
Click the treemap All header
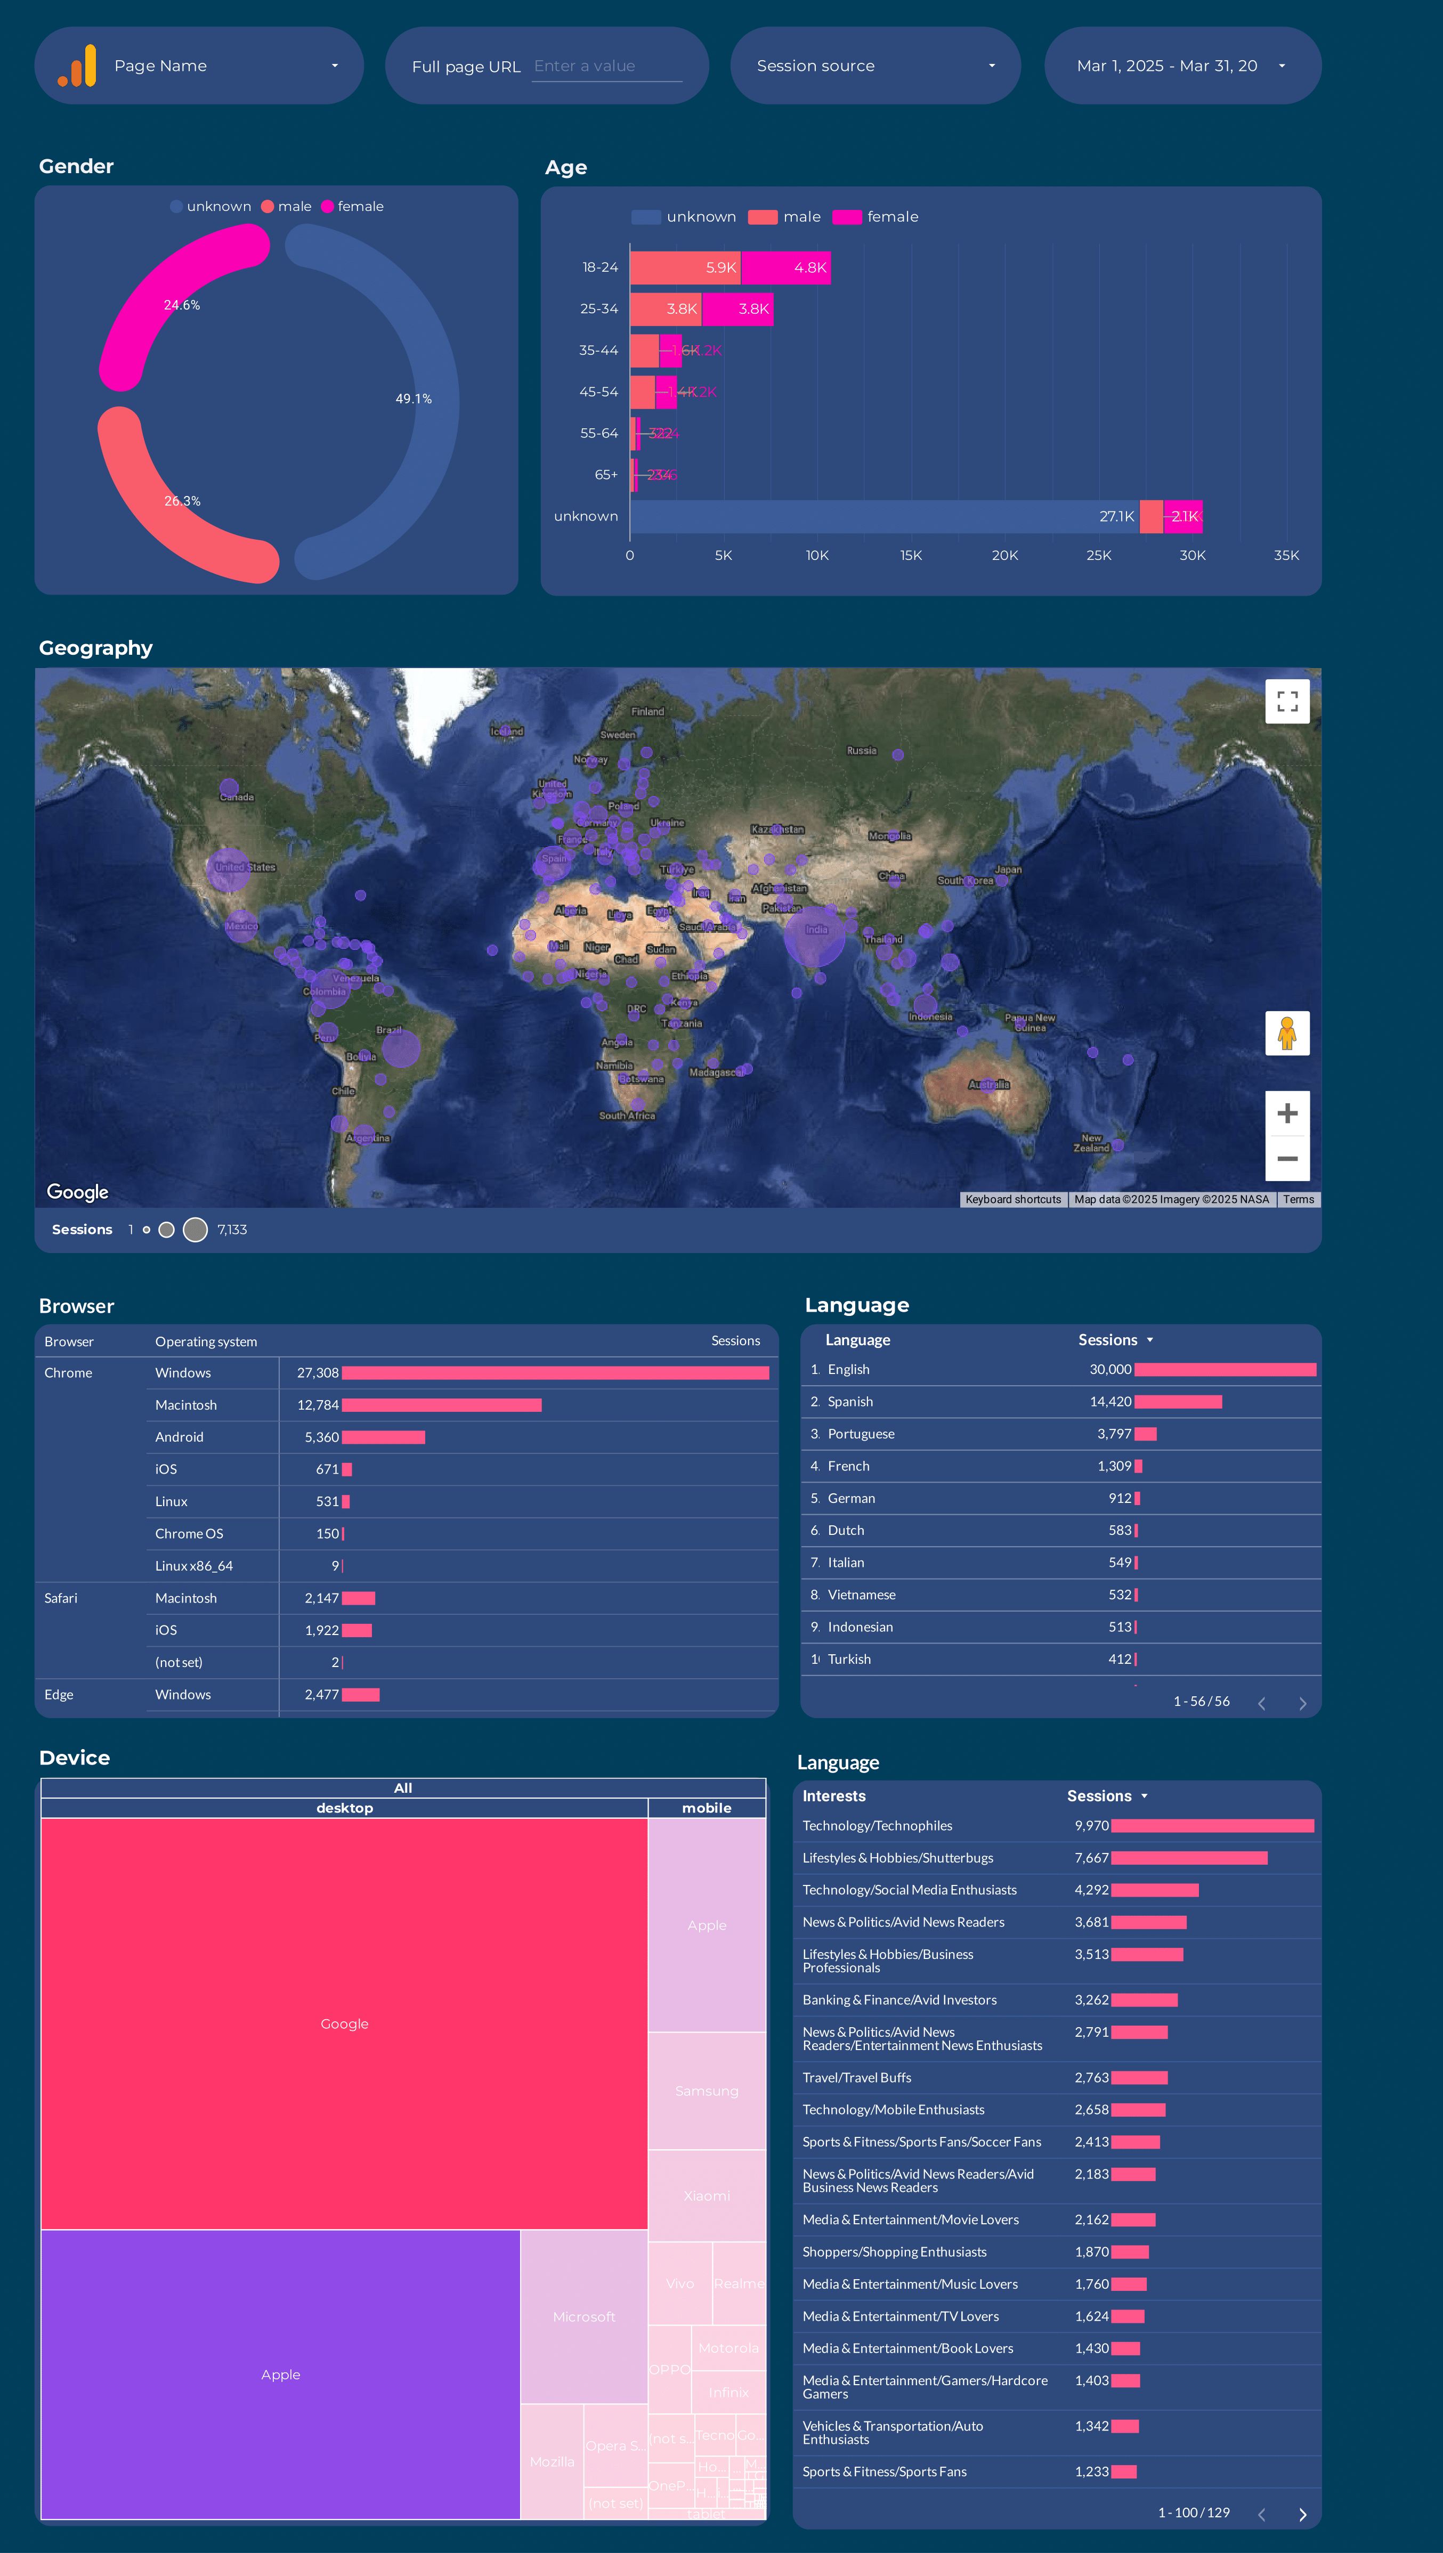pyautogui.click(x=403, y=1788)
